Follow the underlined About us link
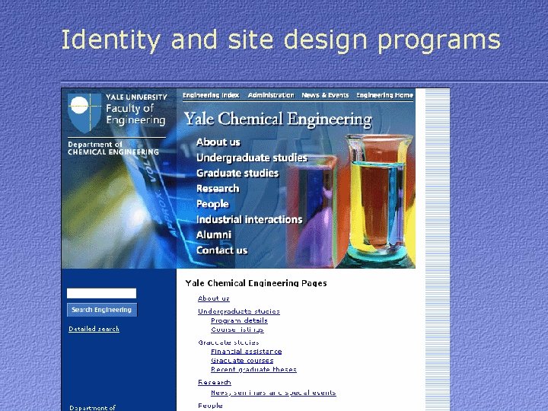 click(x=214, y=298)
